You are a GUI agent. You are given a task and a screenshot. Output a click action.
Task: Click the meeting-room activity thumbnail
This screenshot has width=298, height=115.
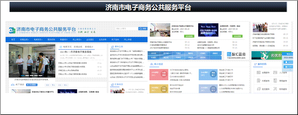[160, 30]
